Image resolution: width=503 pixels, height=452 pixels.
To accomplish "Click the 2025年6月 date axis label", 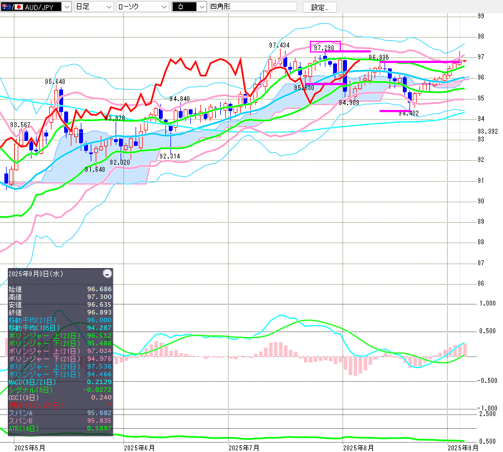I will tap(139, 448).
